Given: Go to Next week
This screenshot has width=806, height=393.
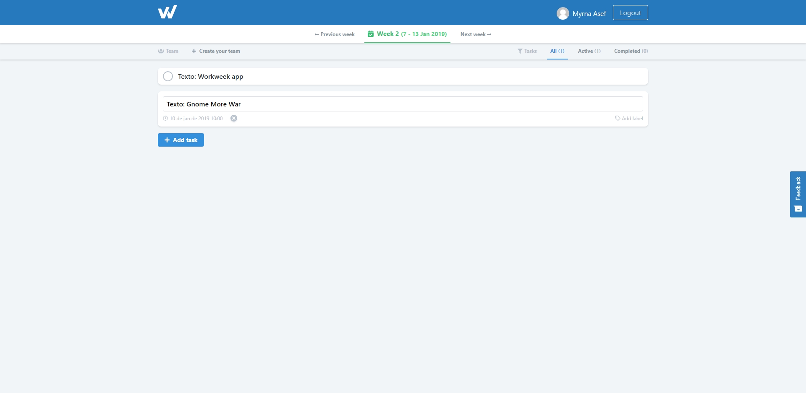Looking at the screenshot, I should (x=476, y=34).
